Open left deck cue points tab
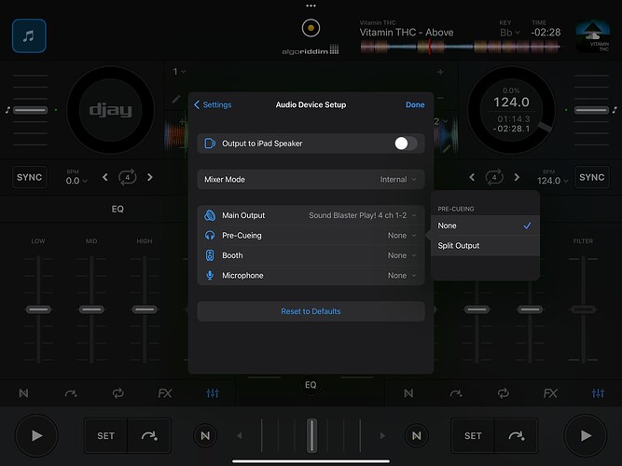This screenshot has width=622, height=466. tap(71, 393)
